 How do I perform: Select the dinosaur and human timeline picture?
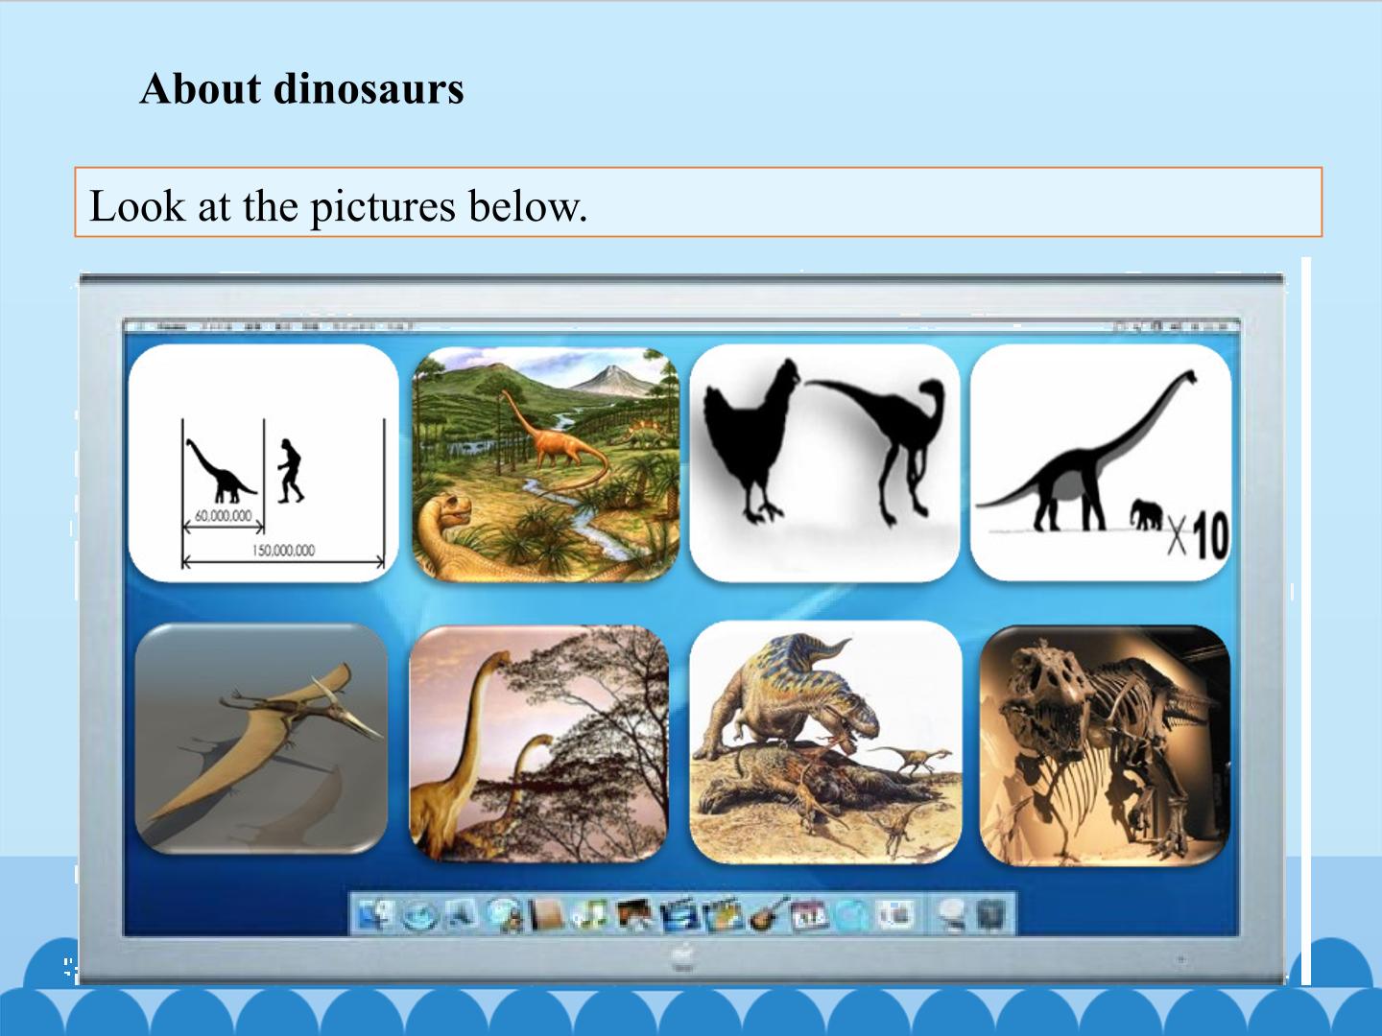point(263,463)
